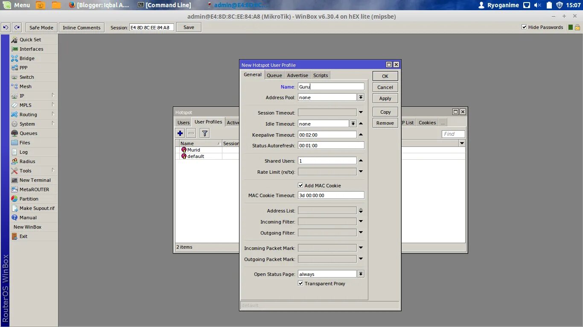
Task: Expand Rate Limit (rx/tx) field
Action: coord(361,172)
